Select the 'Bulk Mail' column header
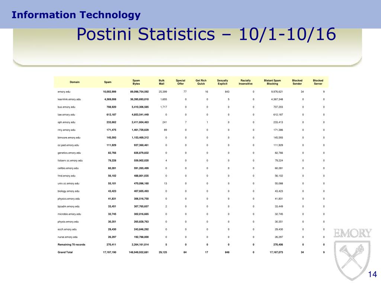The width and height of the screenshot is (381, 286). (161, 82)
